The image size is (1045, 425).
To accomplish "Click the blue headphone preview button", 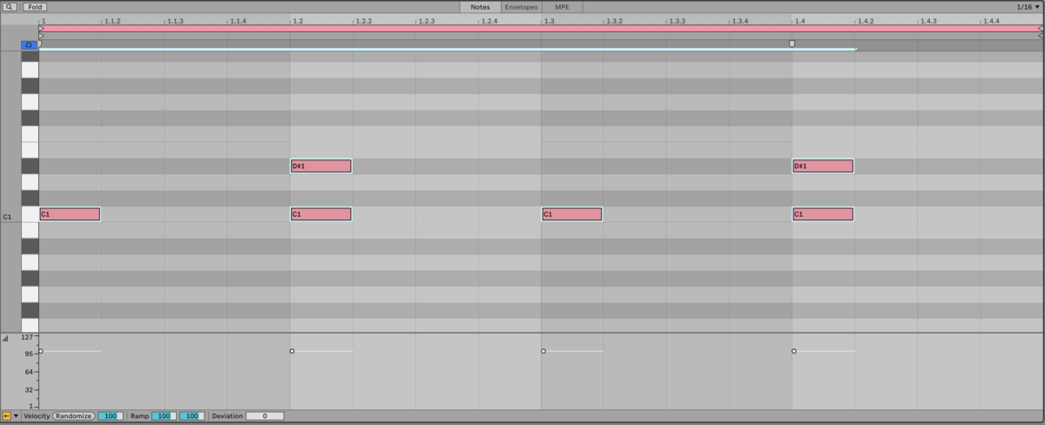I will (x=29, y=44).
